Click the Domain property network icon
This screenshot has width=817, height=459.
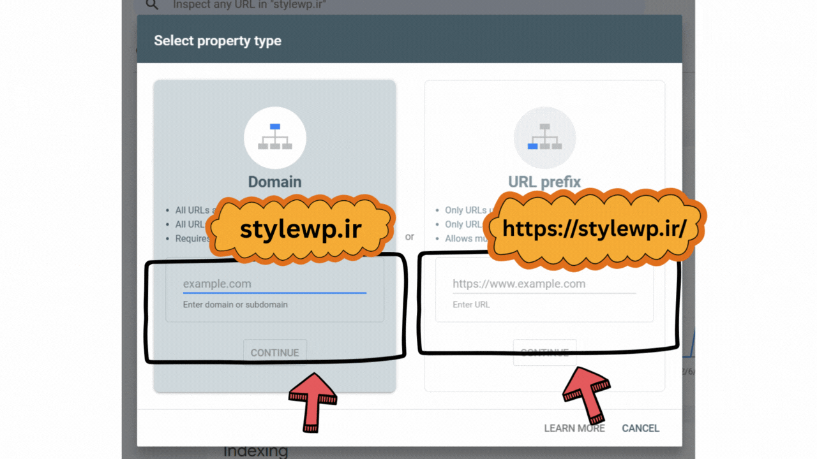(x=275, y=138)
